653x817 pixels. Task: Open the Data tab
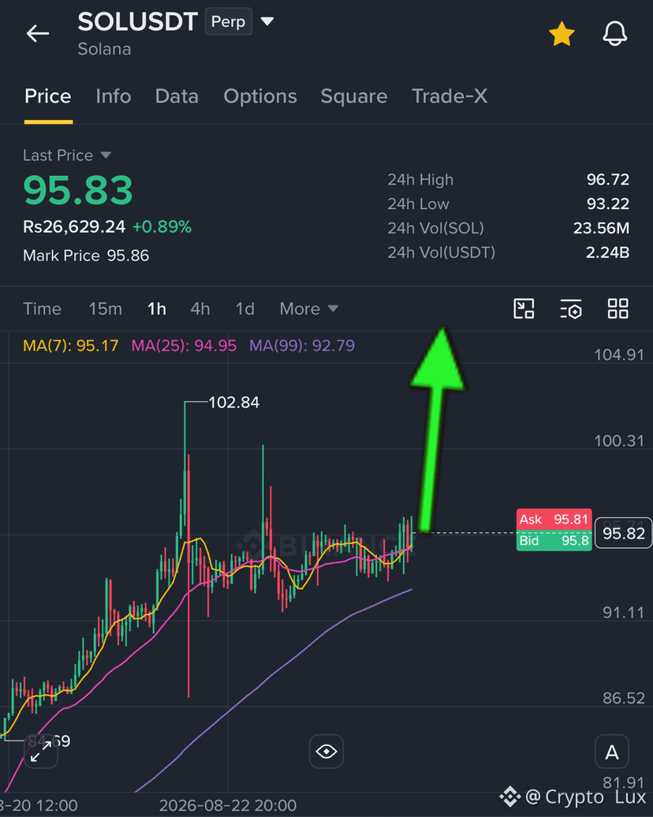pos(177,96)
